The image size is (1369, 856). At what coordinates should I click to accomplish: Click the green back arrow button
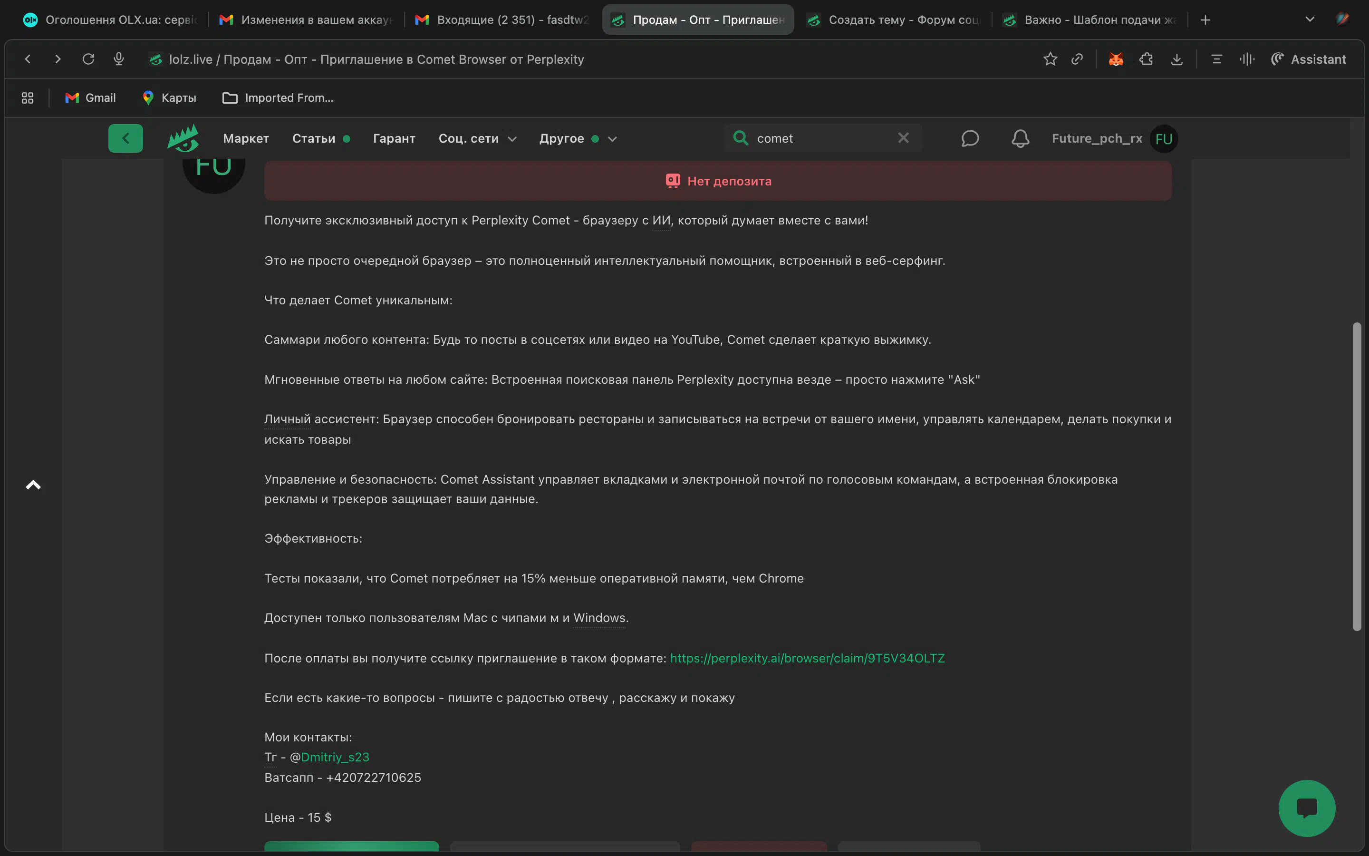click(125, 138)
